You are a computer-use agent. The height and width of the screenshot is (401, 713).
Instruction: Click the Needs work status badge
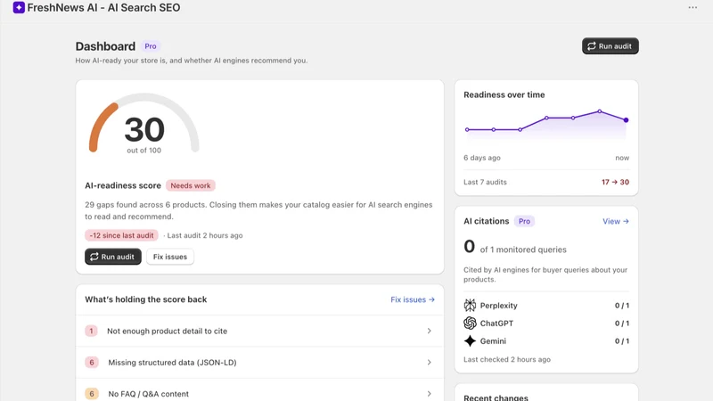click(191, 185)
